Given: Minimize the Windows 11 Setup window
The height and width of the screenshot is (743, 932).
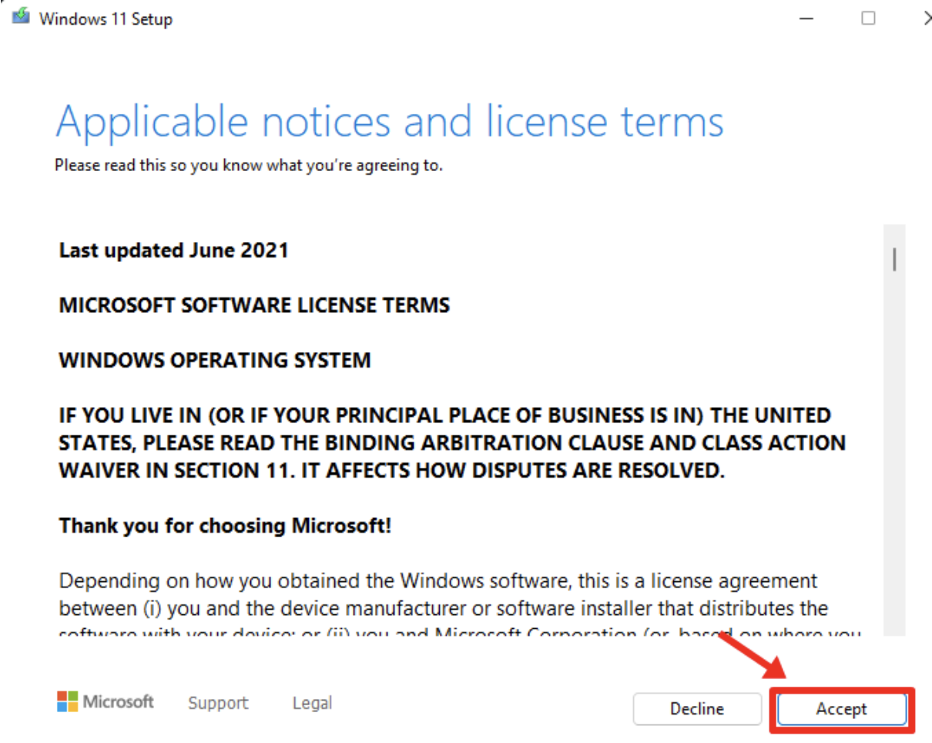Looking at the screenshot, I should pyautogui.click(x=806, y=17).
